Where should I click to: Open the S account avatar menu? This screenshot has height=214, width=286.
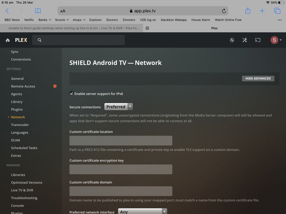[274, 40]
